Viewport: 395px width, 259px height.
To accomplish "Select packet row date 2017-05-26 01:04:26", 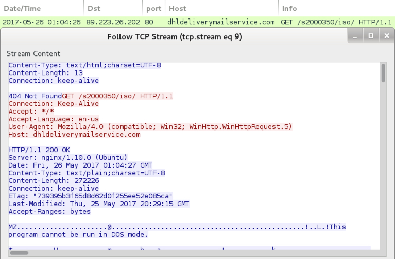I will coord(42,22).
